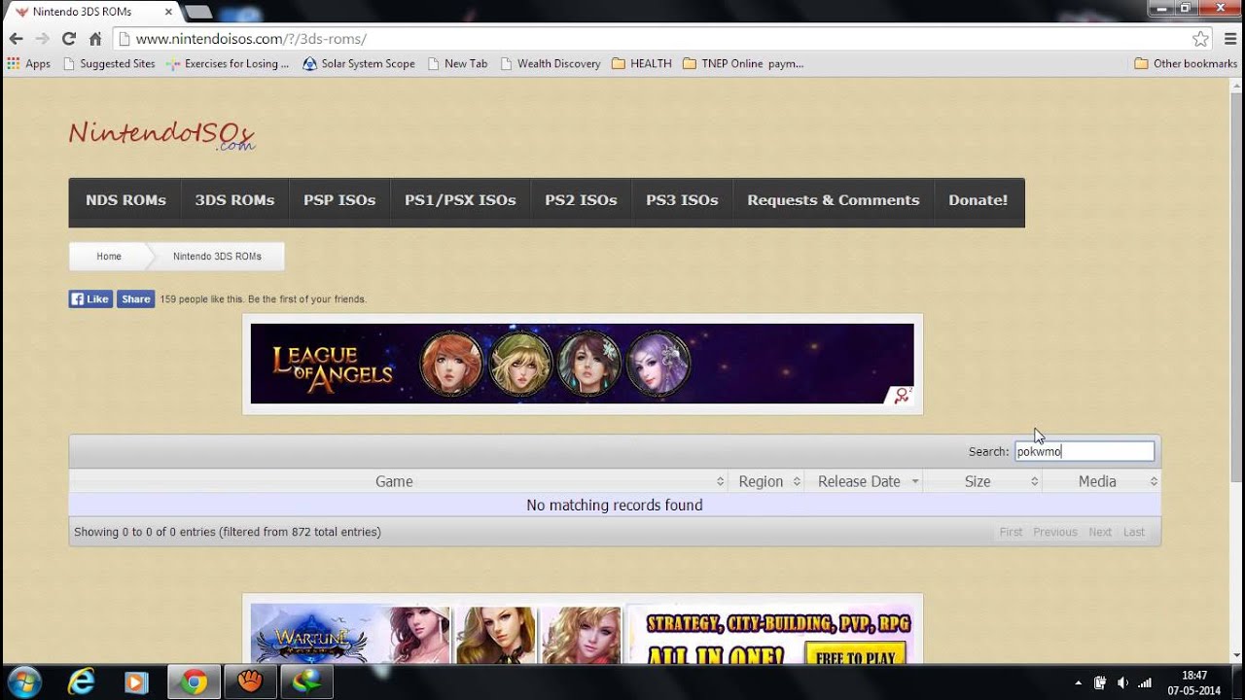Click the Facebook Like button
Screen dimensions: 1245x700
(90, 299)
